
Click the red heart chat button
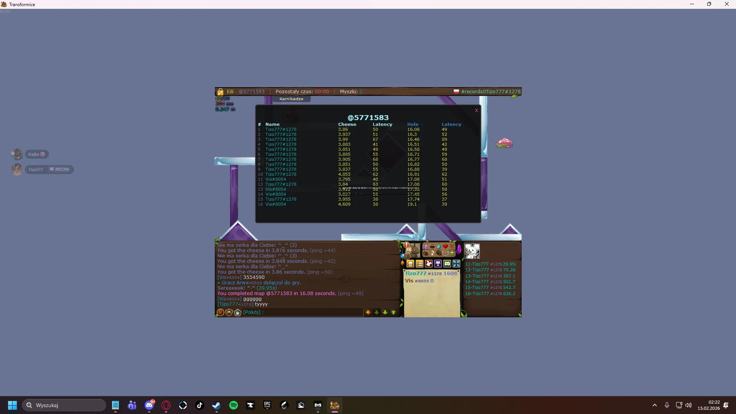(221, 313)
